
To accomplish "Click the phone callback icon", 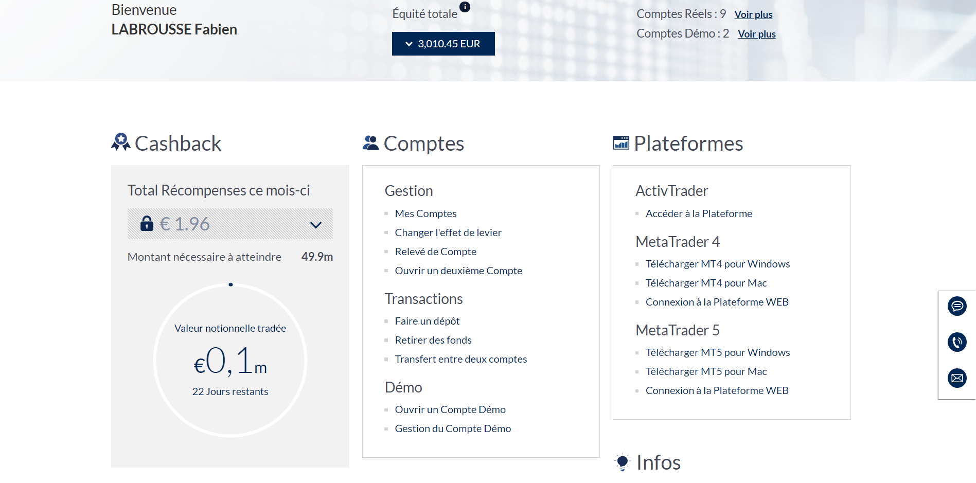I will click(x=956, y=342).
